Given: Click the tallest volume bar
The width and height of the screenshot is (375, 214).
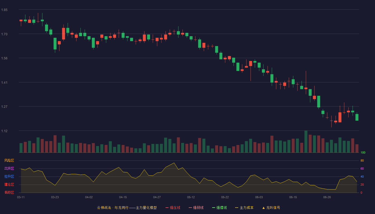Looking at the screenshot, I should tap(306, 142).
